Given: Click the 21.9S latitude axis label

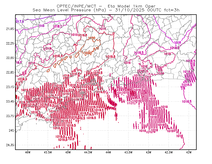Looking at the screenshot, I should pyautogui.click(x=10, y=29).
